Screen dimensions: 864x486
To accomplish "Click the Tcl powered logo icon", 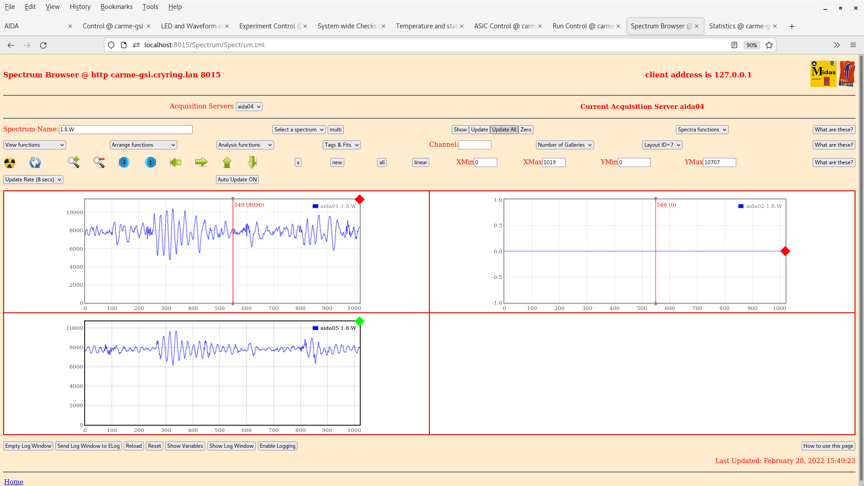I will pyautogui.click(x=846, y=74).
